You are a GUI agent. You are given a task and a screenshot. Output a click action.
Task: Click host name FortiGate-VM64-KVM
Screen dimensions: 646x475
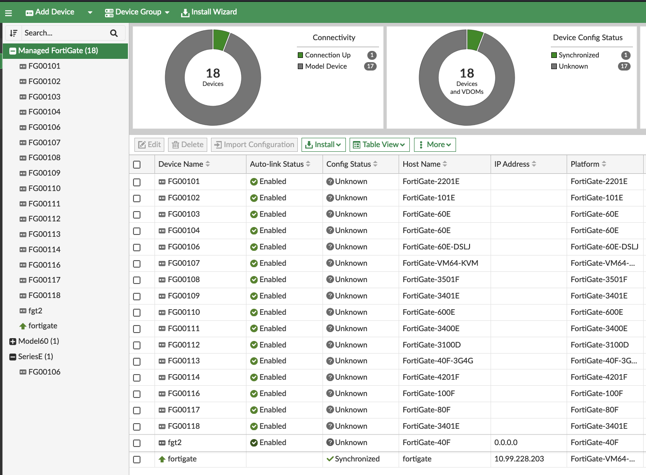441,263
